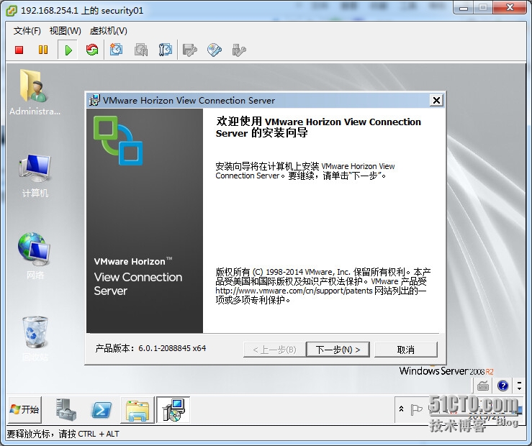
Task: Open the on-screen keyboard language bar icon
Action: point(483,386)
